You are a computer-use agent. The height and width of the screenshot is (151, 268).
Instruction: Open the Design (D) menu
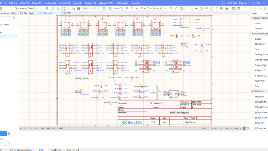(x=50, y=3)
